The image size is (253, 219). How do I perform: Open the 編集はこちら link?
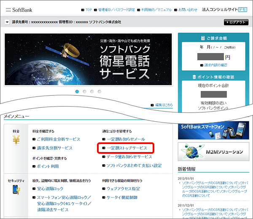coord(164,105)
